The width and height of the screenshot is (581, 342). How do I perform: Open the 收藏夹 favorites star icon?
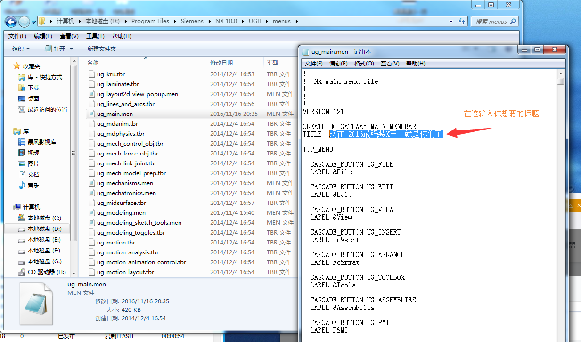17,66
